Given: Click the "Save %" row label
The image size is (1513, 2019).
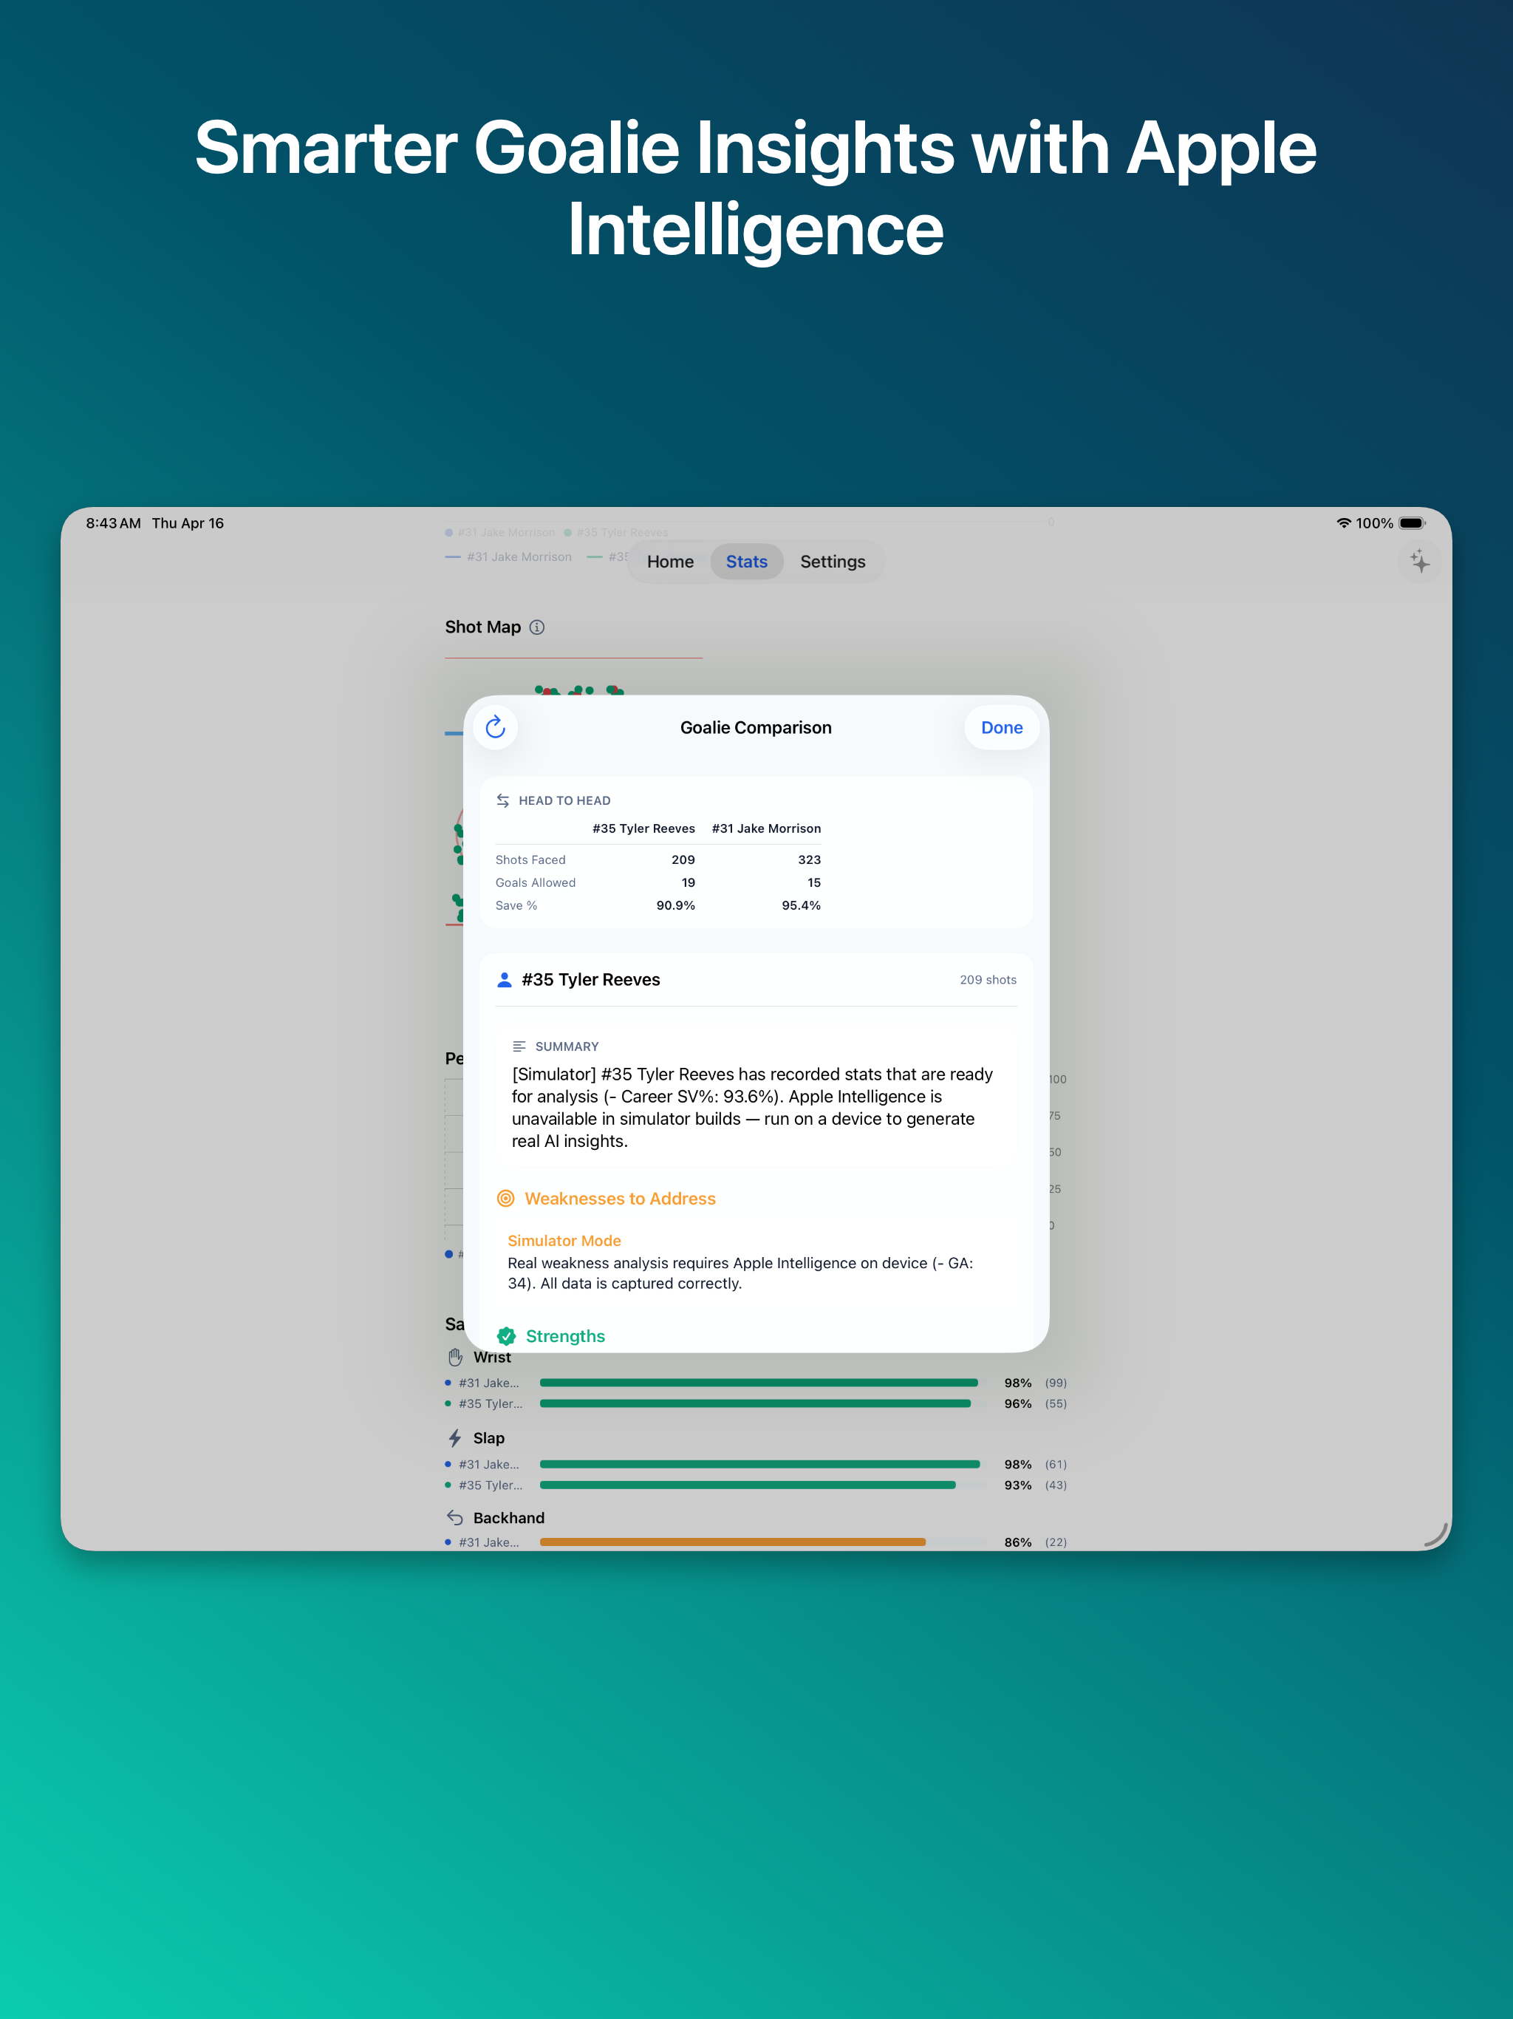Looking at the screenshot, I should coord(516,905).
